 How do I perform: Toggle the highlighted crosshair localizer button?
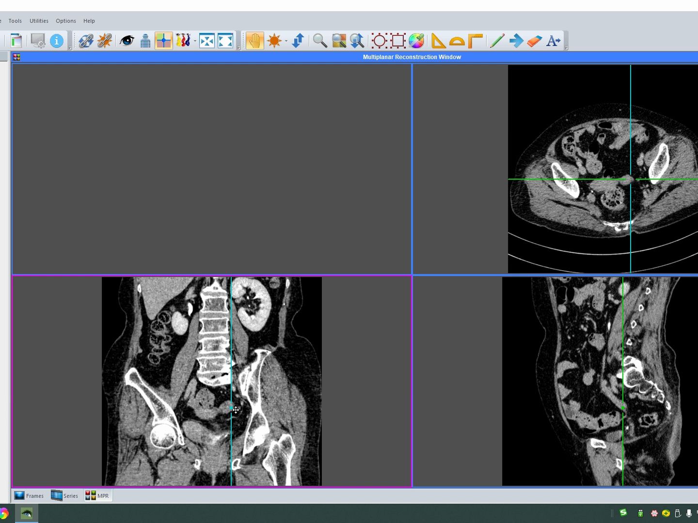tap(164, 41)
